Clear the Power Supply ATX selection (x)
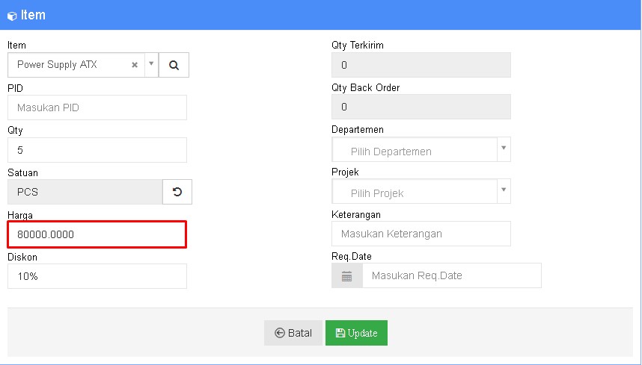642x365 pixels. (135, 65)
